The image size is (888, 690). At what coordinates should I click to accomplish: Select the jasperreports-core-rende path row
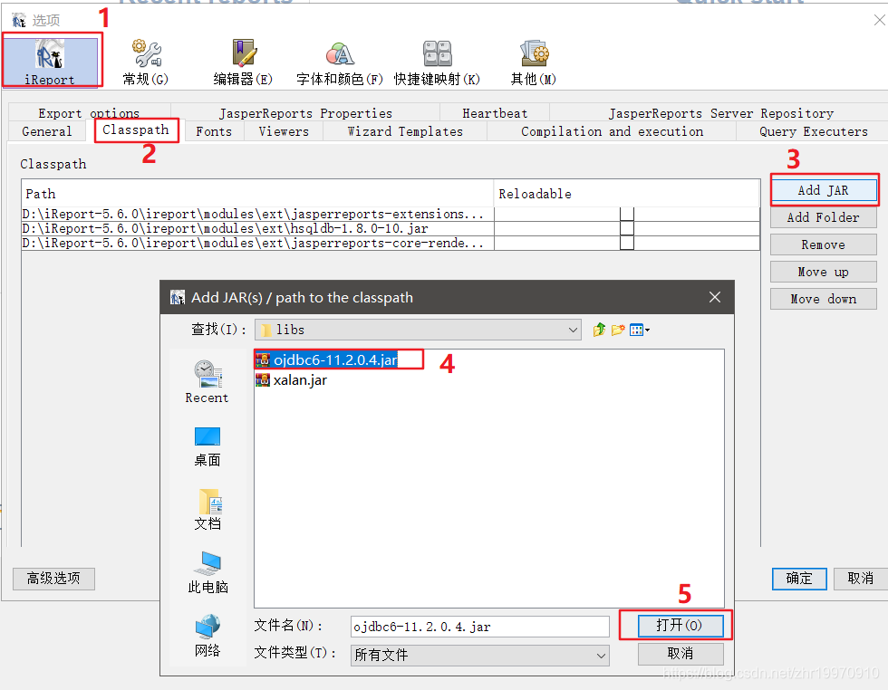(257, 243)
